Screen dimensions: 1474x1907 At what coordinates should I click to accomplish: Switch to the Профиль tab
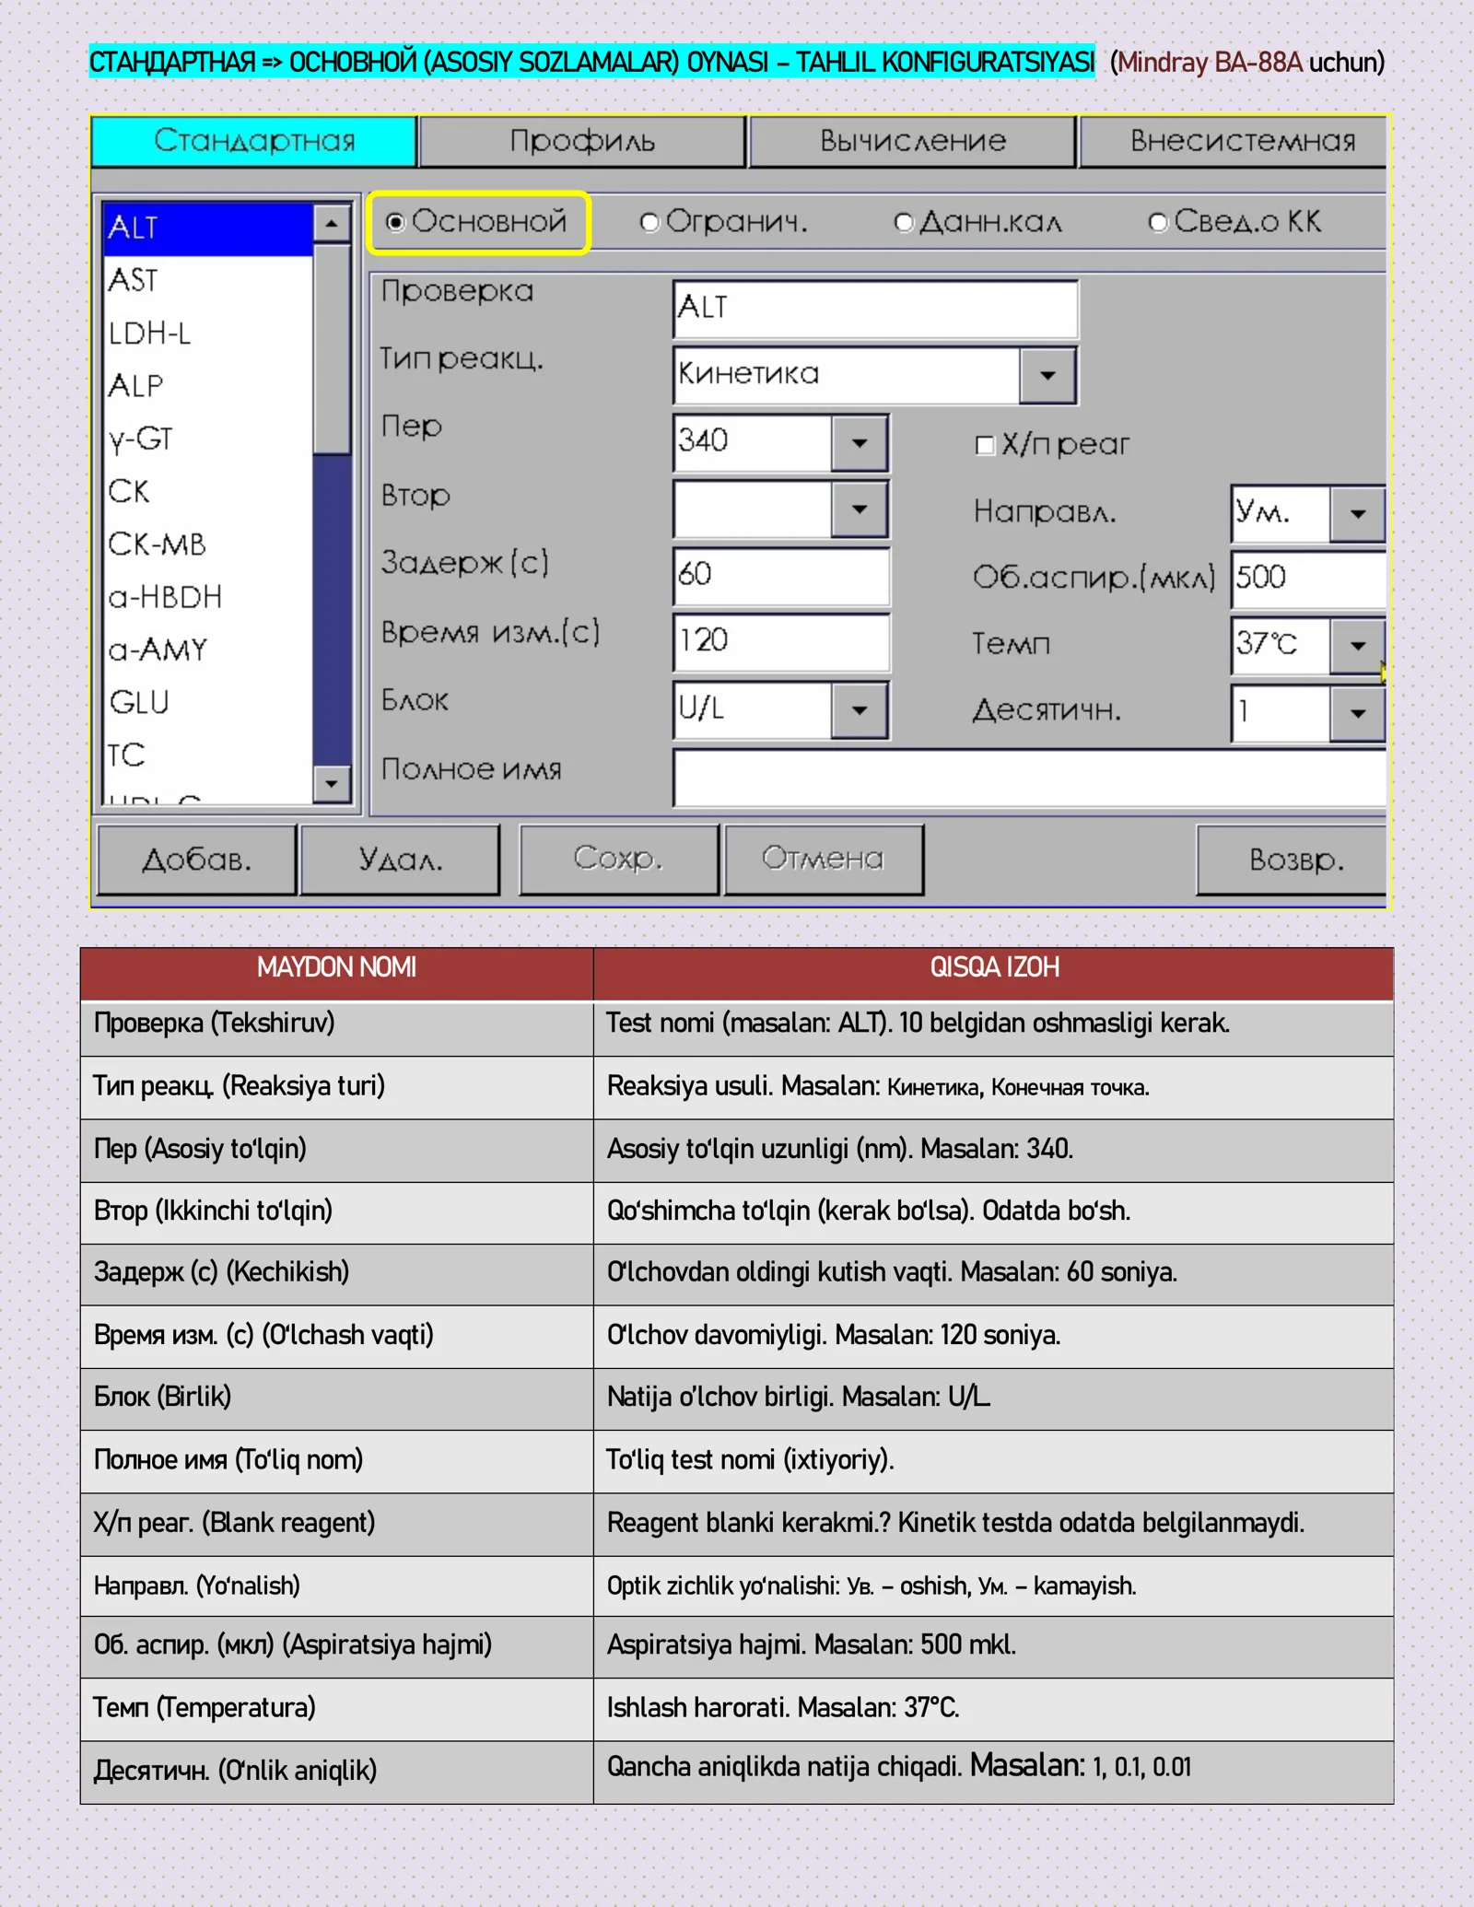coord(582,141)
